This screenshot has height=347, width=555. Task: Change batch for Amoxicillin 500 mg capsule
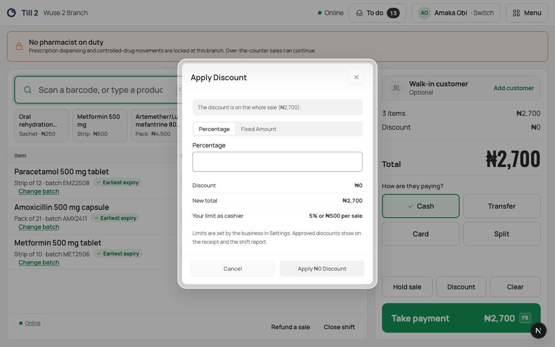click(39, 227)
